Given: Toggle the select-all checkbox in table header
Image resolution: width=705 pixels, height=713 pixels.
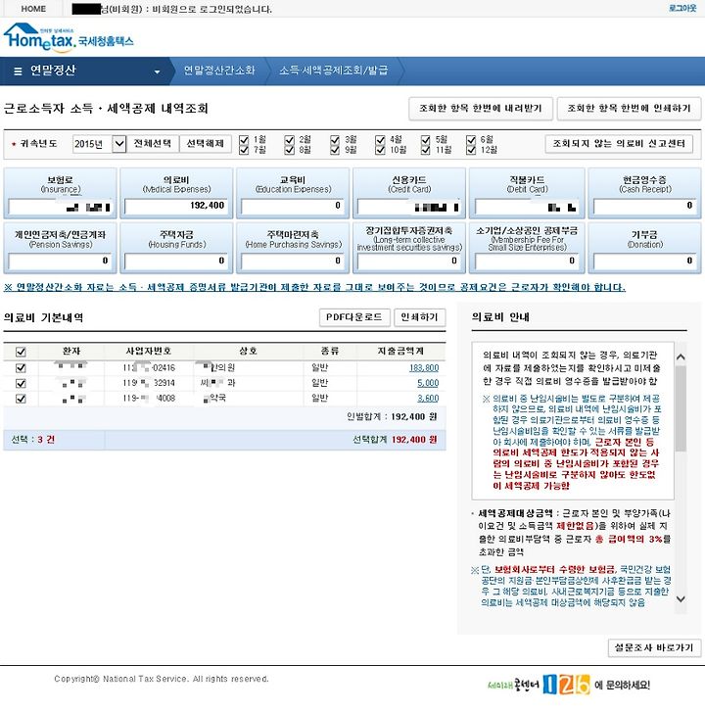Looking at the screenshot, I should [x=21, y=352].
